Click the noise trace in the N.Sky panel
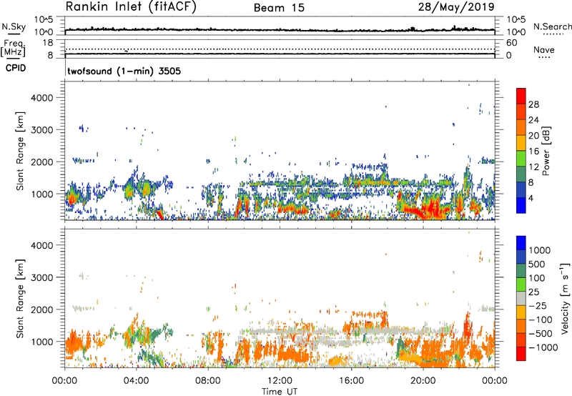Viewport: 572px width, 396px height. (x=280, y=29)
